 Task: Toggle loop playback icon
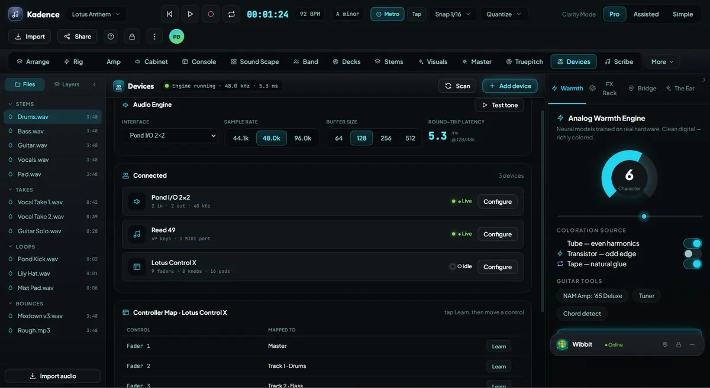point(231,14)
